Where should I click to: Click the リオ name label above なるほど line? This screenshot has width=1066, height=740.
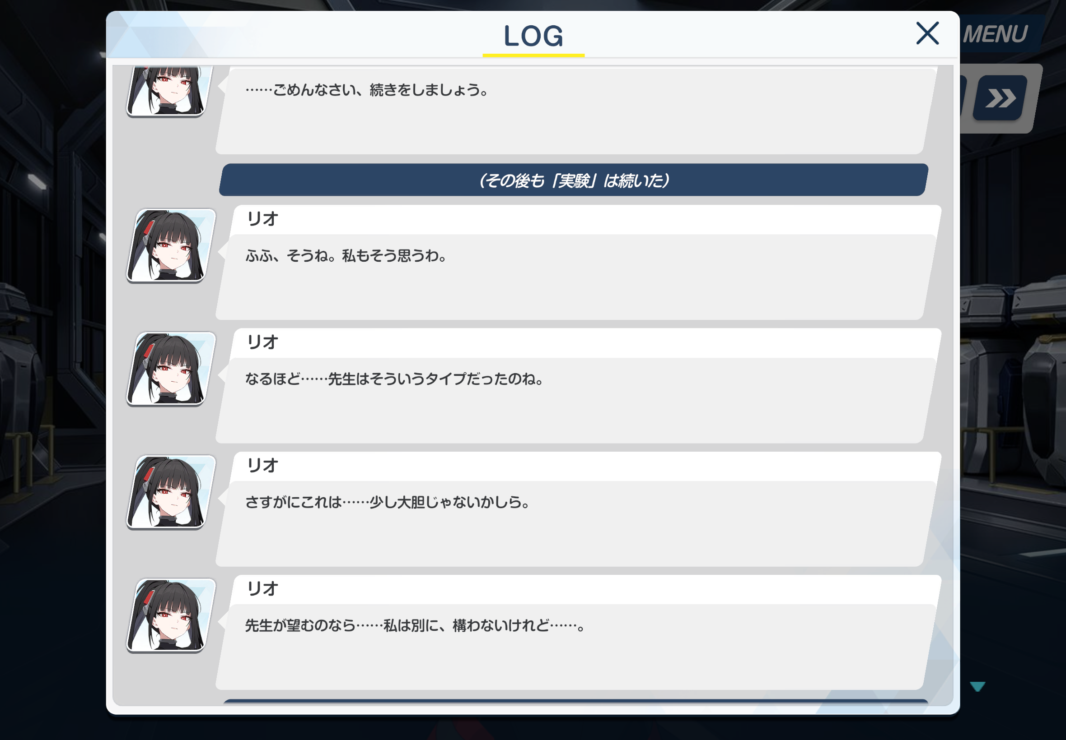pos(263,342)
